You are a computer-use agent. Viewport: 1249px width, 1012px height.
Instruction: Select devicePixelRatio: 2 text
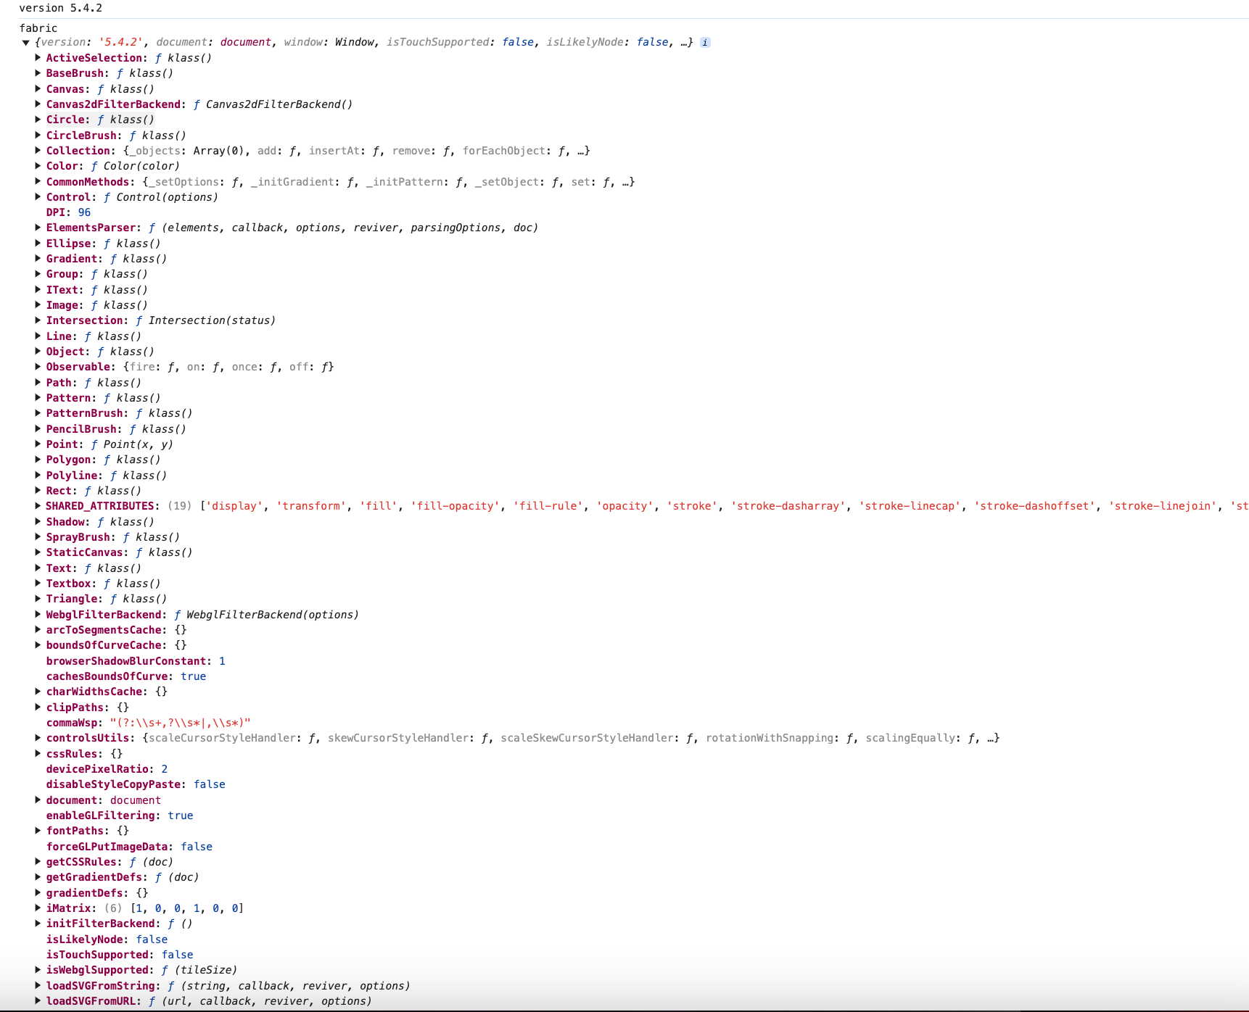(107, 769)
